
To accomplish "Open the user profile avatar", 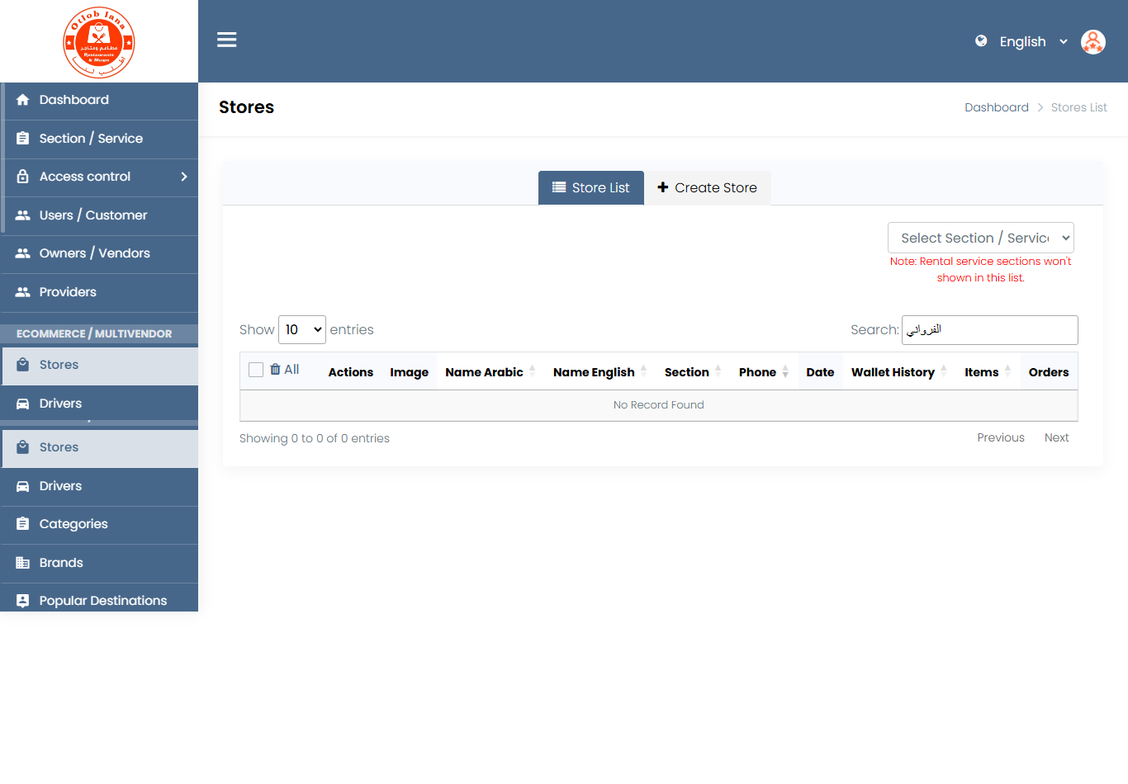I will (x=1092, y=41).
